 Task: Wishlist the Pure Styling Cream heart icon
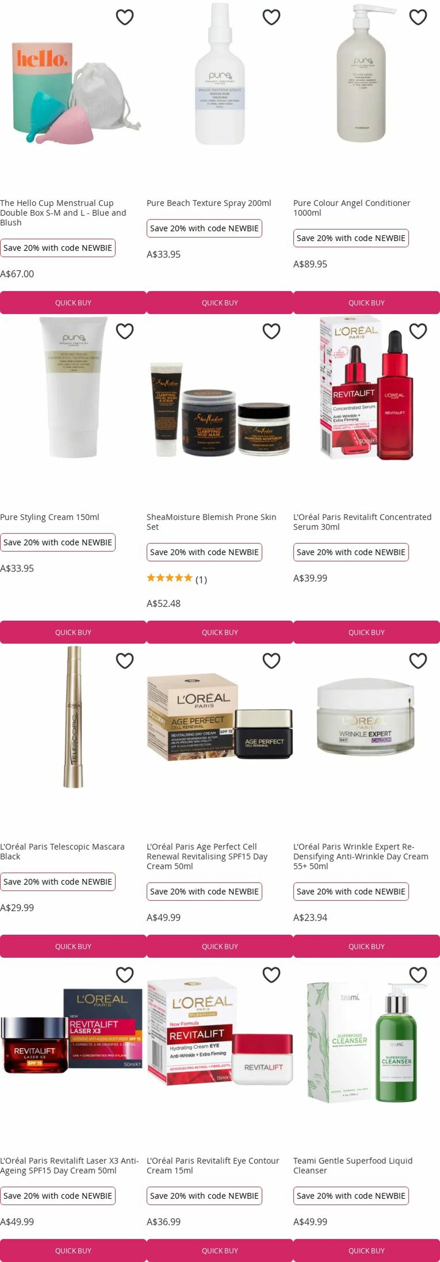125,331
